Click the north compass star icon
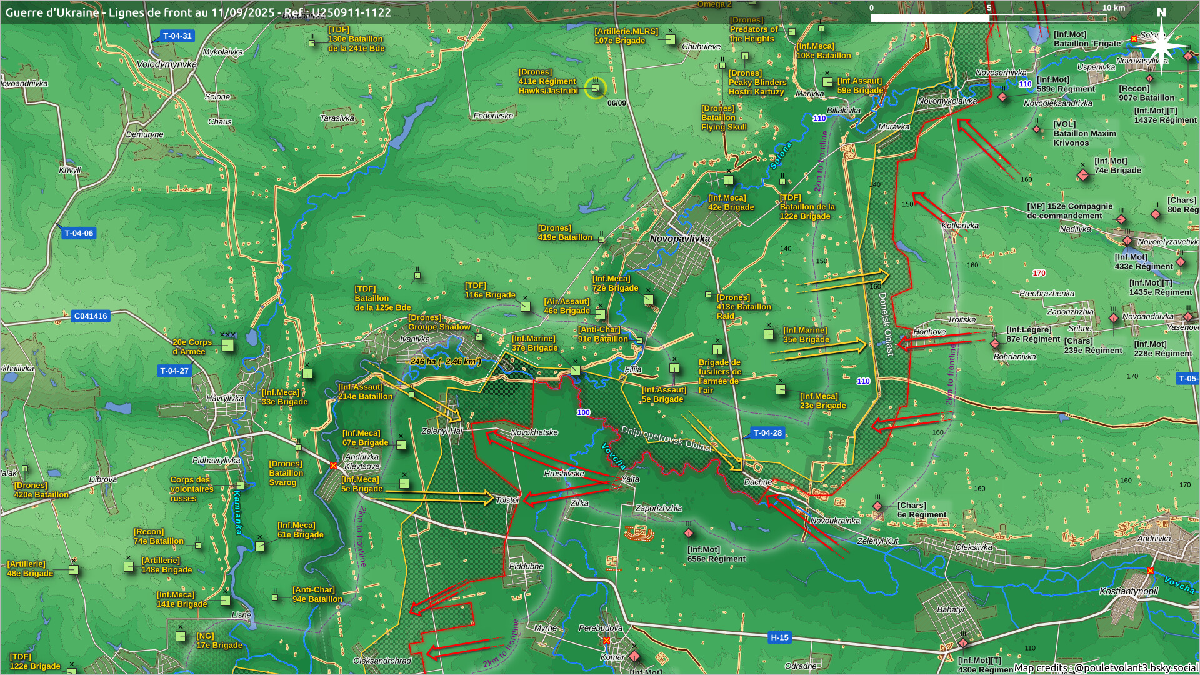Viewport: 1200px width, 675px height. (1161, 47)
